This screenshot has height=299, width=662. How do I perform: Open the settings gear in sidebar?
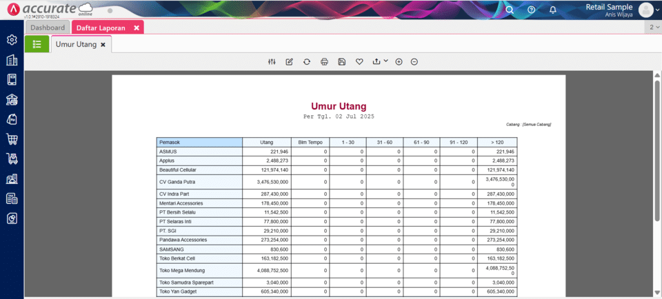(12, 40)
